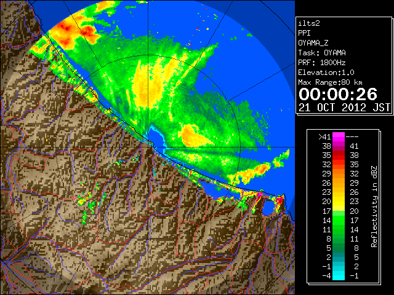
Task: Click the '>41' legend label
Action: 324,137
